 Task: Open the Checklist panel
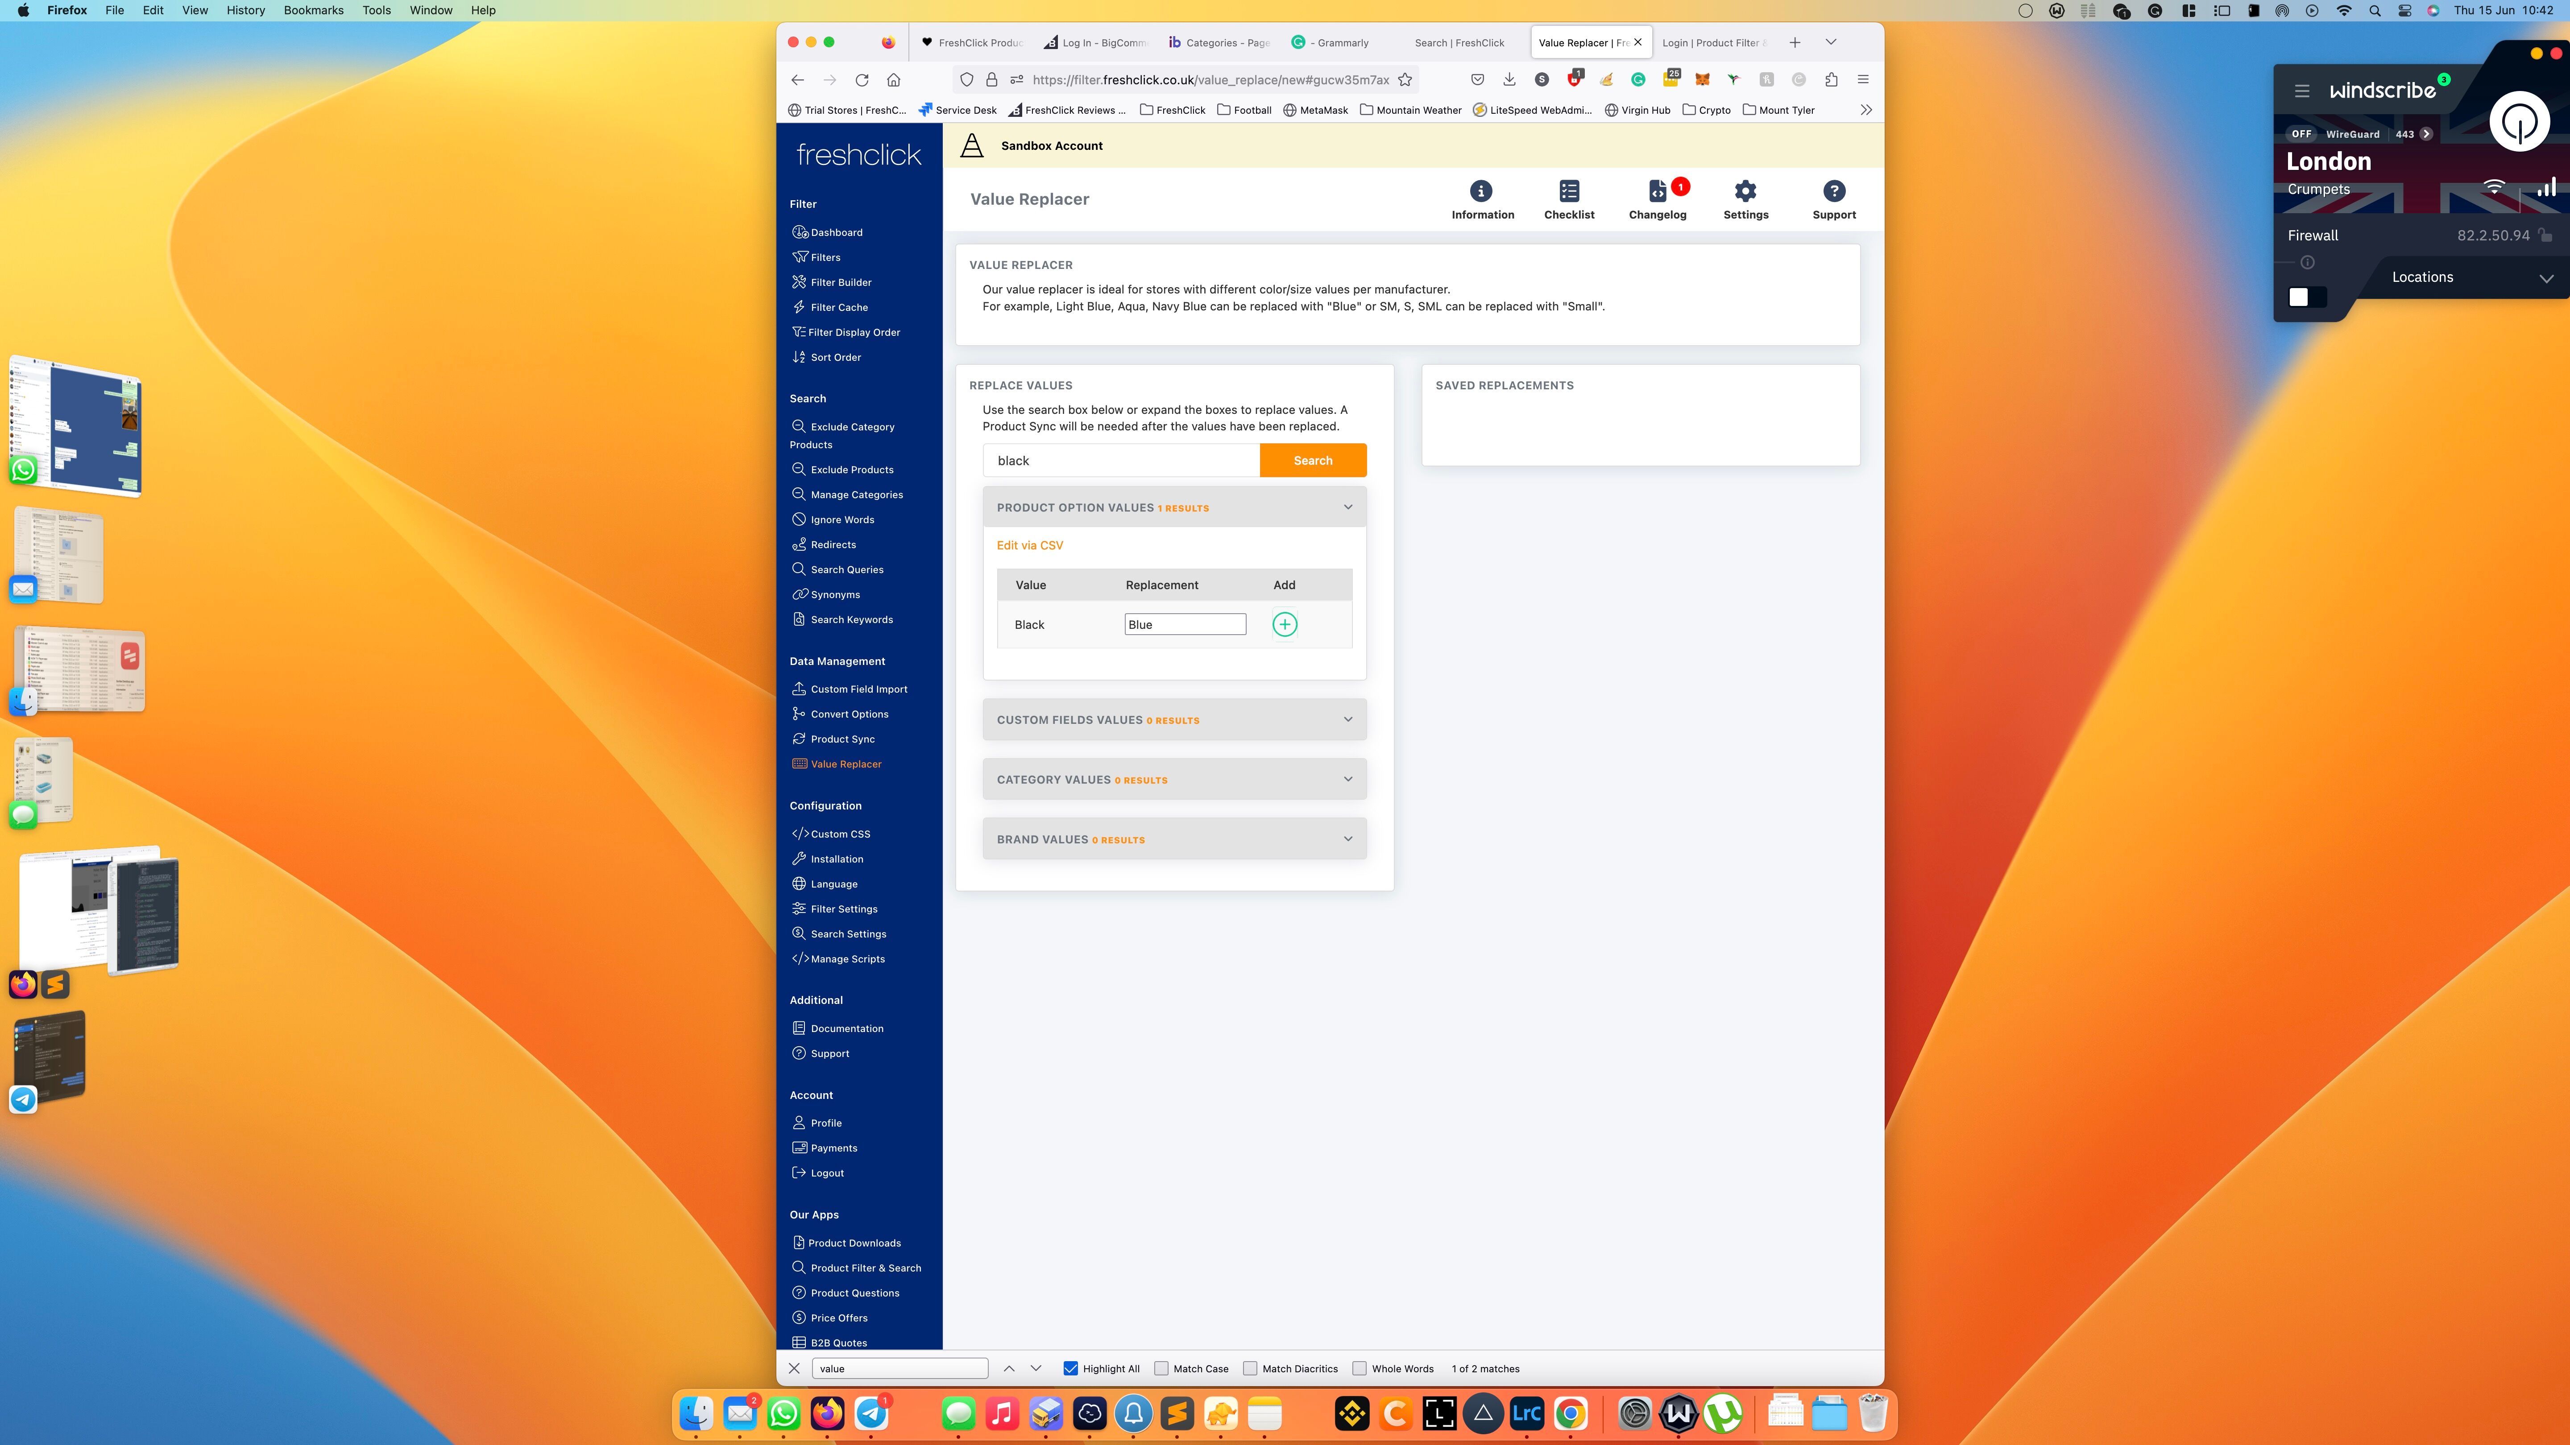coord(1568,198)
